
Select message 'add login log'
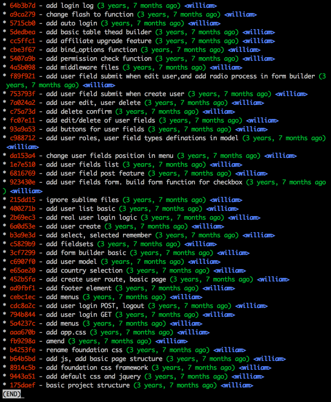(70, 5)
